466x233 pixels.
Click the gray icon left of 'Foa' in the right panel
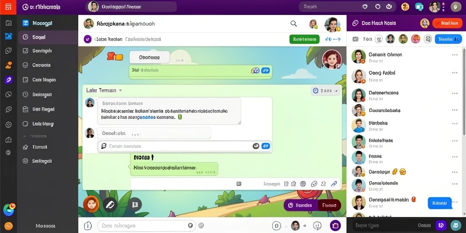coord(355,39)
